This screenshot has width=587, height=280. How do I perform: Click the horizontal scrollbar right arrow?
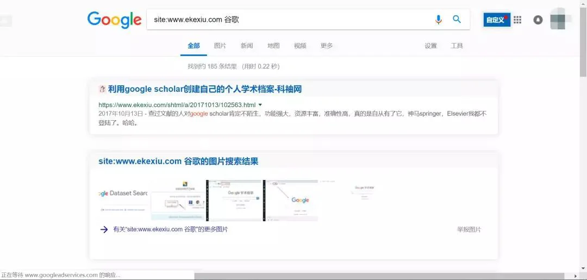click(x=576, y=276)
